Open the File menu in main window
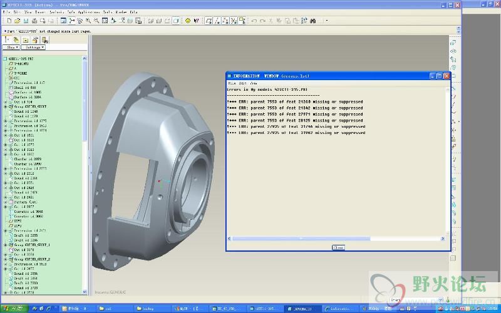Viewport: 501px width, 313px height. (6, 12)
